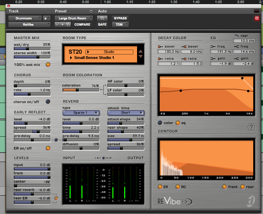Open the ReVibe help question mark
The image size is (263, 214).
pyautogui.click(x=251, y=127)
